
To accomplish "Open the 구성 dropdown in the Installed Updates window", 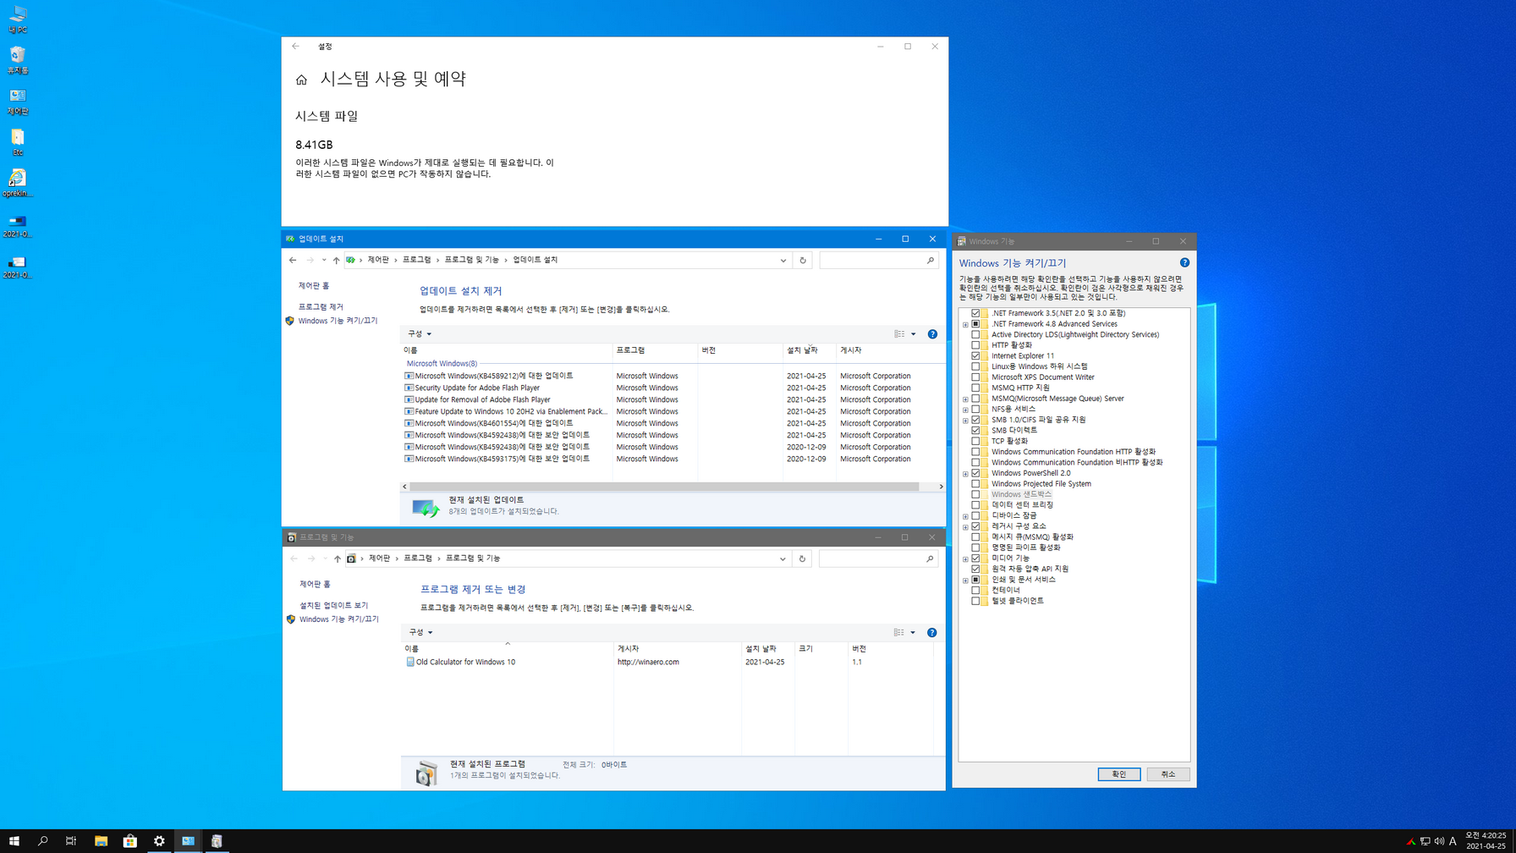I will pyautogui.click(x=420, y=334).
